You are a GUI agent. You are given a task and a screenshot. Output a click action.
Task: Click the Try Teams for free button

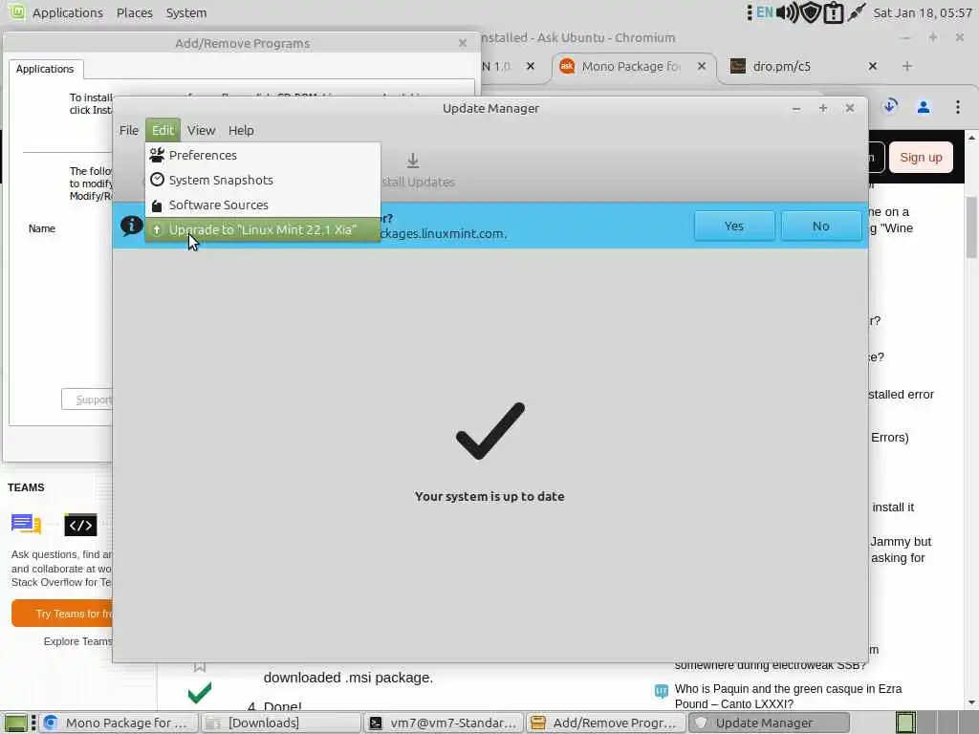click(x=62, y=614)
